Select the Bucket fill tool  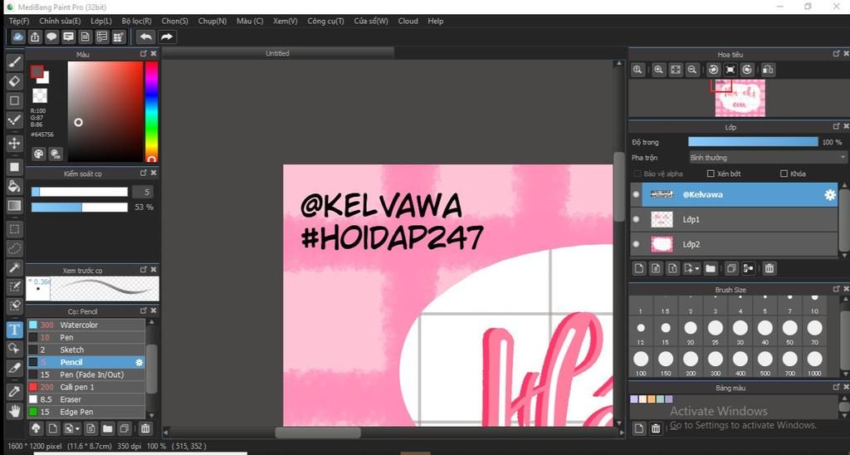pyautogui.click(x=15, y=186)
